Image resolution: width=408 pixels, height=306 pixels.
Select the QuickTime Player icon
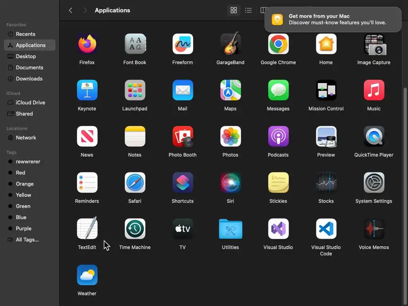(x=374, y=136)
